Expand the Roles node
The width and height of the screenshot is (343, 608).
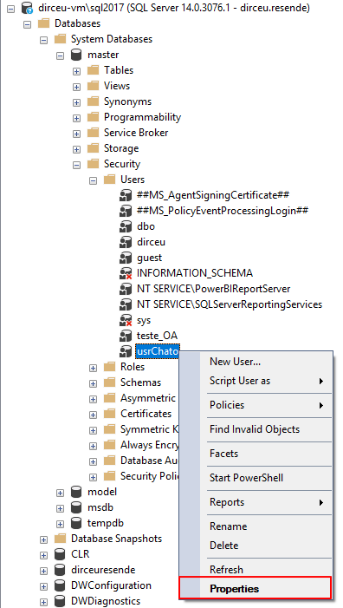(93, 368)
